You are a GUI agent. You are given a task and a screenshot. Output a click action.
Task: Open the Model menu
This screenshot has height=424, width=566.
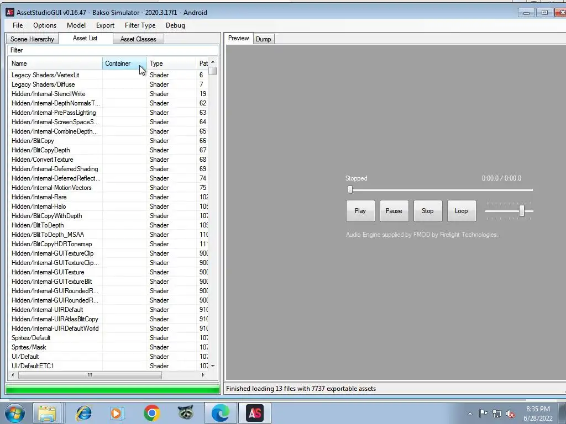tap(76, 25)
